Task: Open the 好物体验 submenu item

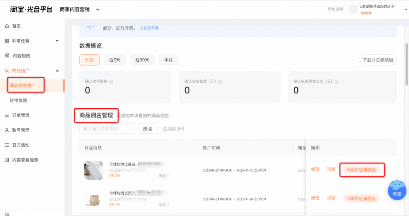Action: tap(18, 100)
